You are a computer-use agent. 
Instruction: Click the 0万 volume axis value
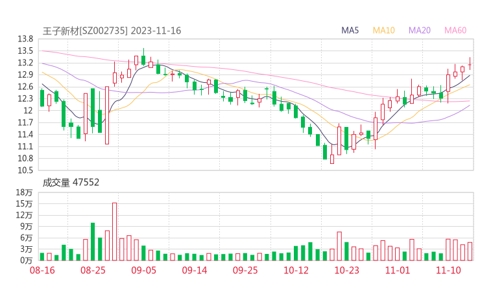point(27,260)
